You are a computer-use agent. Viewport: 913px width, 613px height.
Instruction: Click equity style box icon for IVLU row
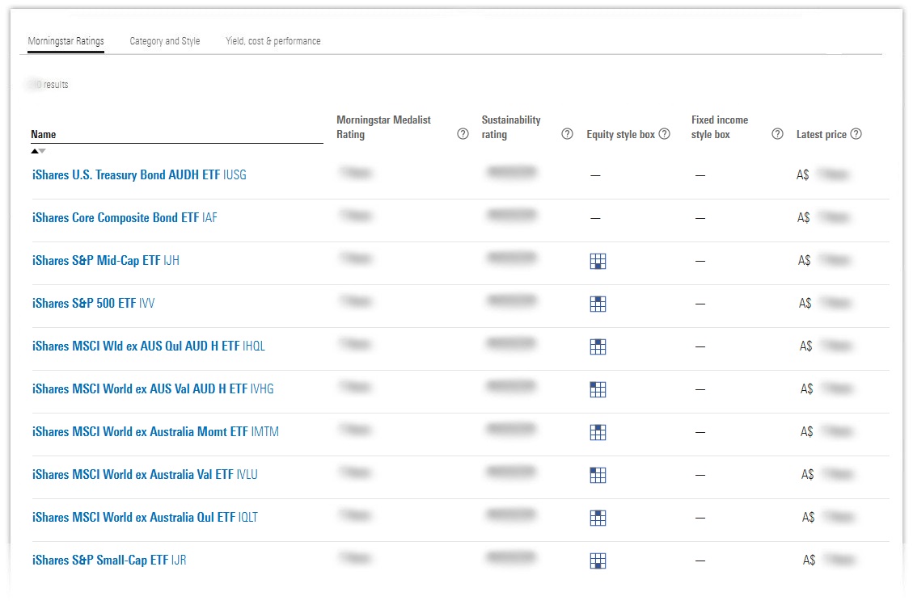pos(598,475)
